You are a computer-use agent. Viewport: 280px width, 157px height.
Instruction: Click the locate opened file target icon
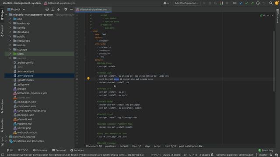47,9
